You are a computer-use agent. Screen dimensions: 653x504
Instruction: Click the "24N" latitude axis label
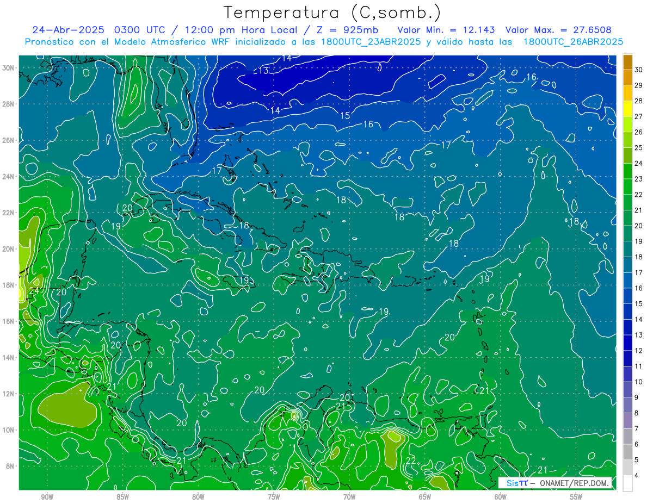[x=9, y=177]
